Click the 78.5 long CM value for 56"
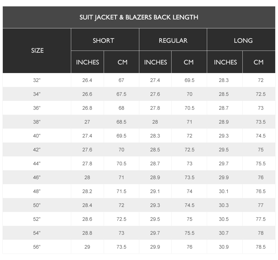 pos(261,247)
